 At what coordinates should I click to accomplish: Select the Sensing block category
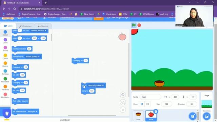point(5,72)
